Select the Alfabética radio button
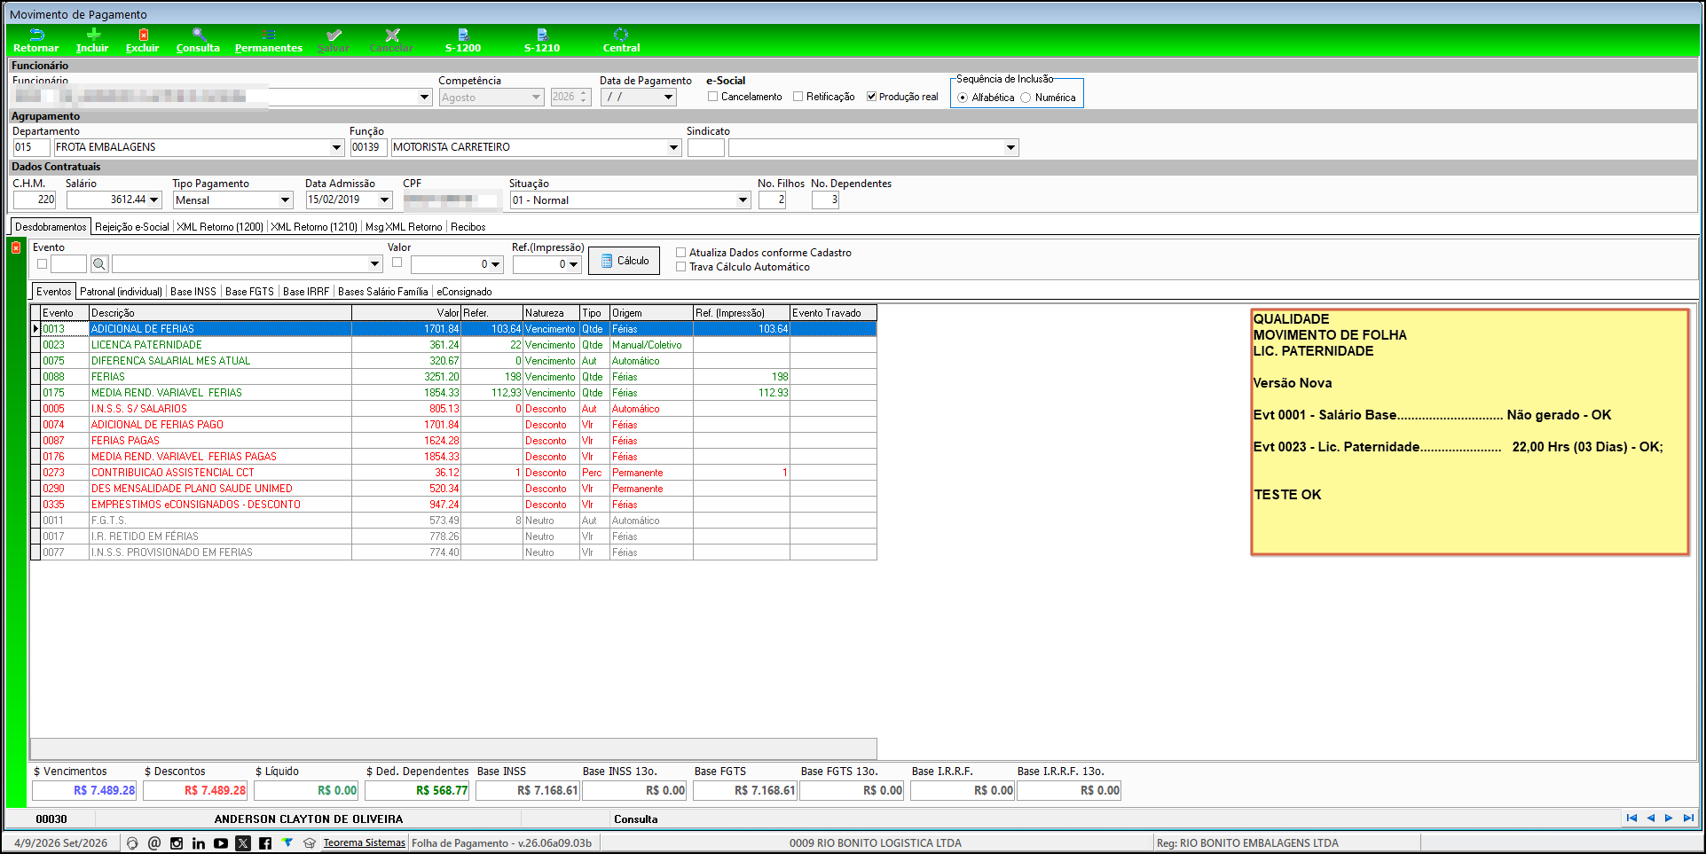The height and width of the screenshot is (854, 1706). click(x=963, y=98)
